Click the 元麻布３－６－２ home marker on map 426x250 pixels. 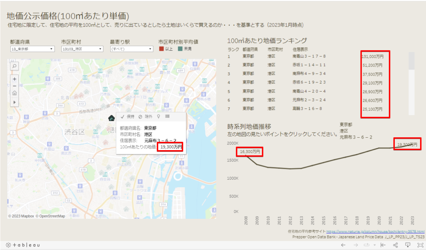coord(111,118)
